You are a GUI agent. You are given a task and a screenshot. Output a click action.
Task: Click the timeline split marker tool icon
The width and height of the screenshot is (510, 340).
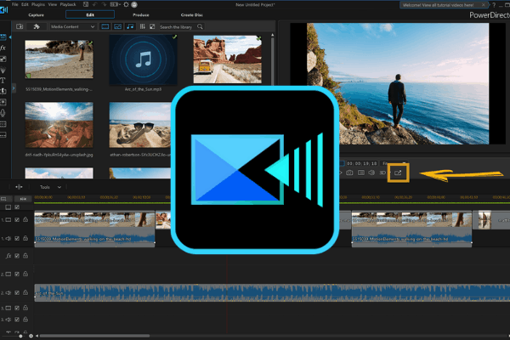tap(19, 187)
